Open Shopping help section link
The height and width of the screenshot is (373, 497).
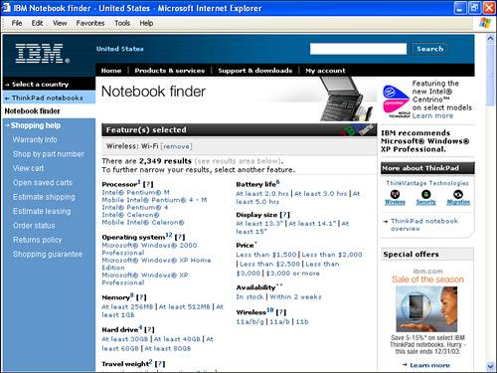tap(36, 125)
